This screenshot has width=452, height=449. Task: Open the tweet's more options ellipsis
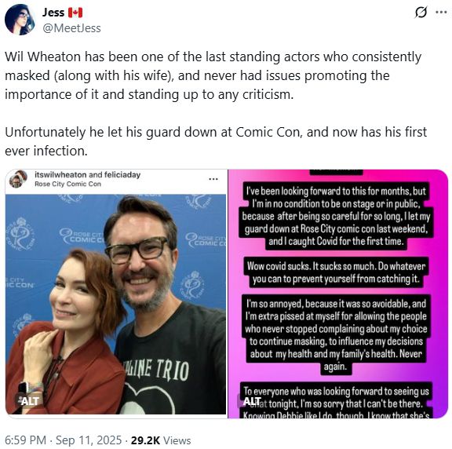[x=441, y=13]
